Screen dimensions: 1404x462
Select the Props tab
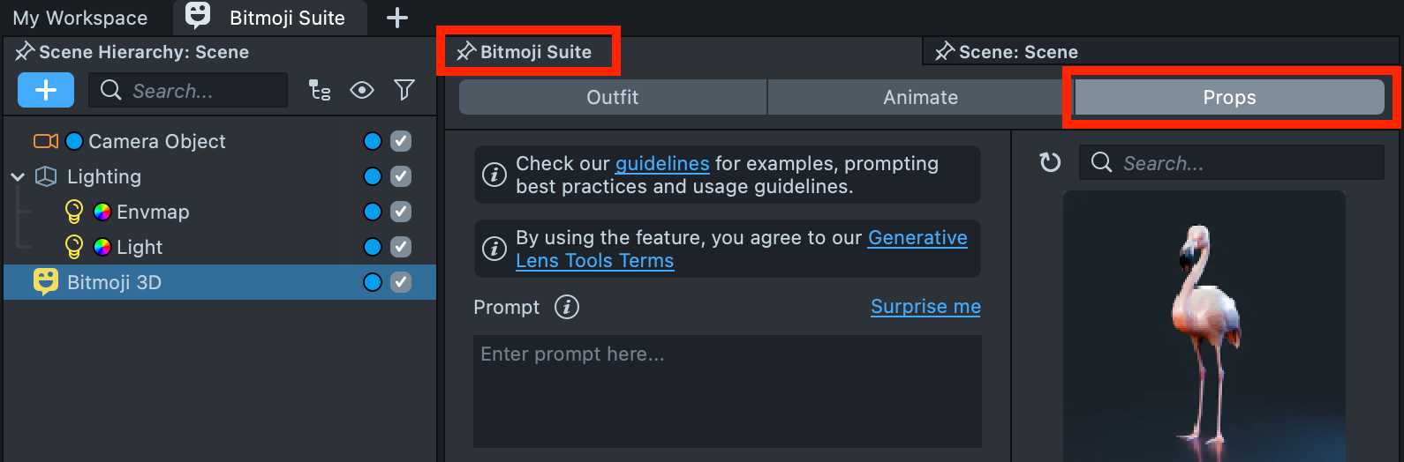[x=1229, y=97]
